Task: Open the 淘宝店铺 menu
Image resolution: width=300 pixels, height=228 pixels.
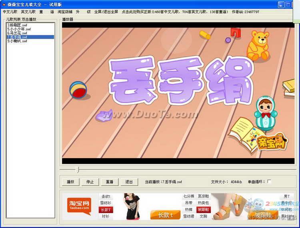Action: (65, 12)
